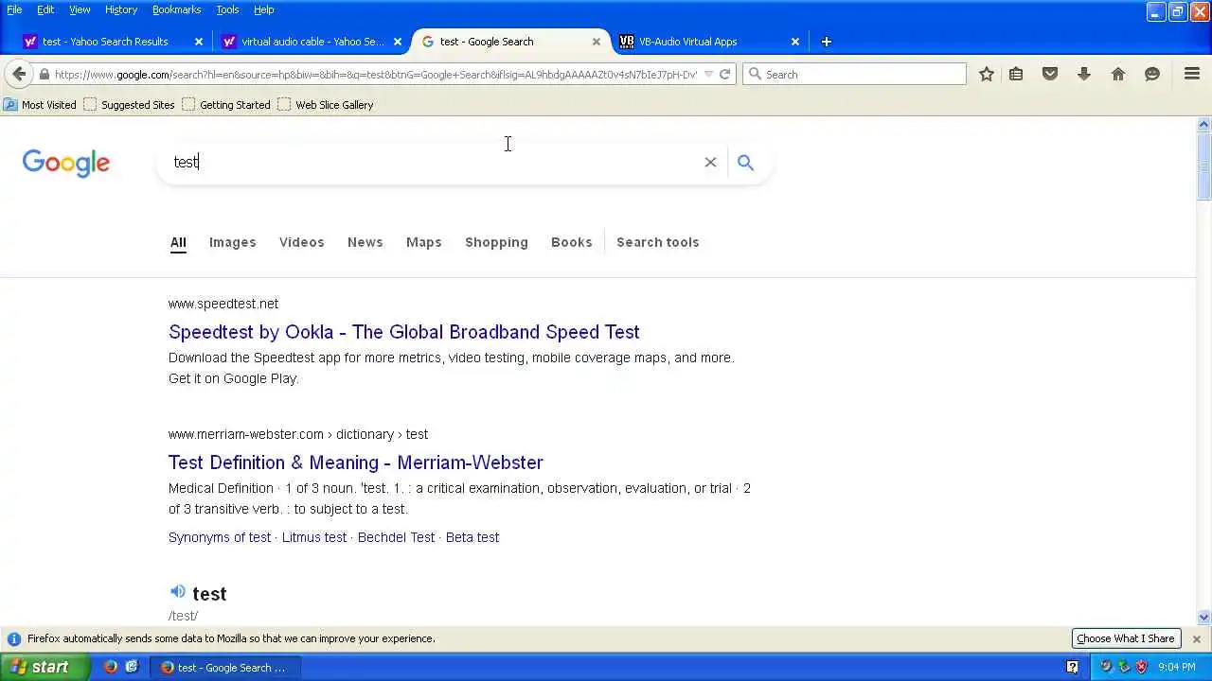The height and width of the screenshot is (681, 1212).
Task: Click the red shield security tray icon
Action: [1141, 667]
